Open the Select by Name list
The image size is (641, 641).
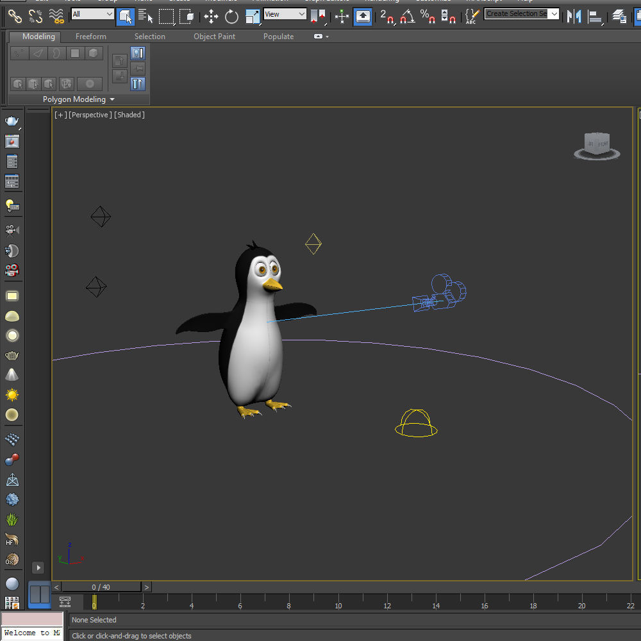145,17
